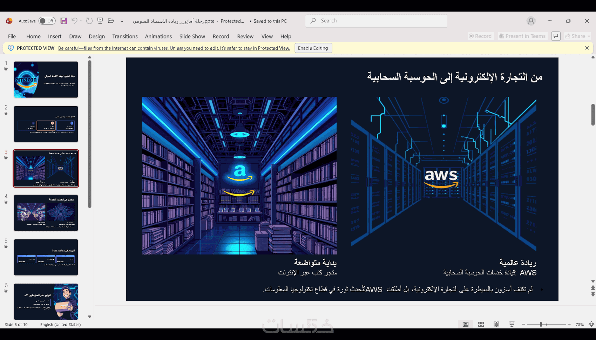Click the Slide Show icon in the status bar
This screenshot has width=596, height=340.
pyautogui.click(x=512, y=325)
